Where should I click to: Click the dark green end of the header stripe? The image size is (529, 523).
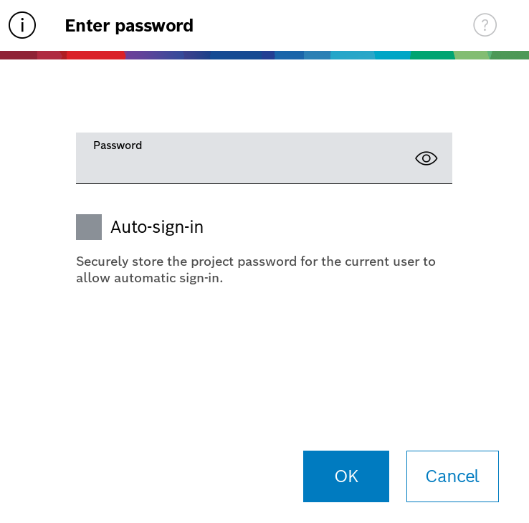click(511, 55)
